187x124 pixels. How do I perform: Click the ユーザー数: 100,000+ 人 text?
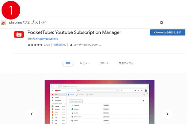pyautogui.click(x=87, y=45)
